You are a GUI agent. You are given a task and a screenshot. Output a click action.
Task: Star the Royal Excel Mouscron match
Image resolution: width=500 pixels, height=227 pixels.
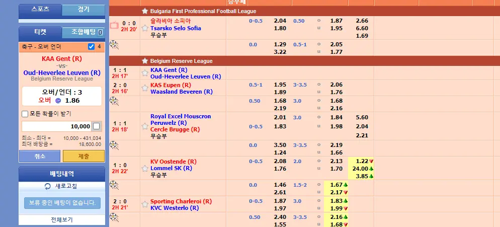point(145,126)
